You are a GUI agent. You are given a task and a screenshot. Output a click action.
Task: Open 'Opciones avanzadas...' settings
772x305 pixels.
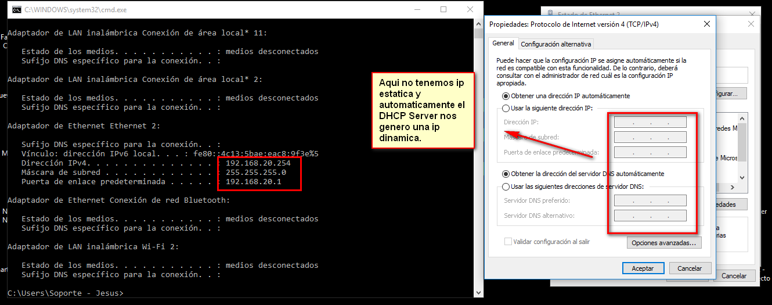tap(663, 243)
